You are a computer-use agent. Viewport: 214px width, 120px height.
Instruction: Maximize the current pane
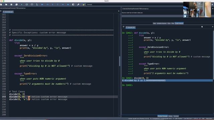pyautogui.click(x=73, y=4)
